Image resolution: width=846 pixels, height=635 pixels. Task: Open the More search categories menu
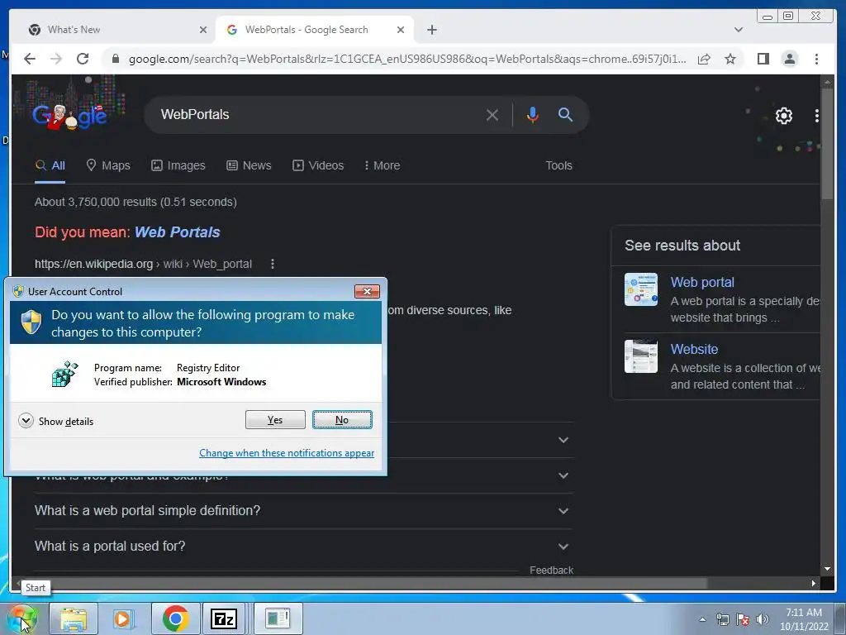[x=382, y=165]
